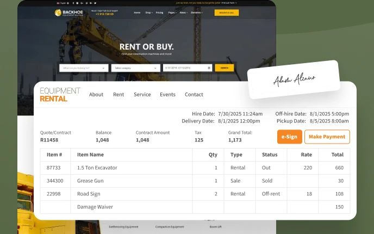Viewport: 374px width, 234px height.
Task: Click the Off-rent status cell
Action: (271, 194)
